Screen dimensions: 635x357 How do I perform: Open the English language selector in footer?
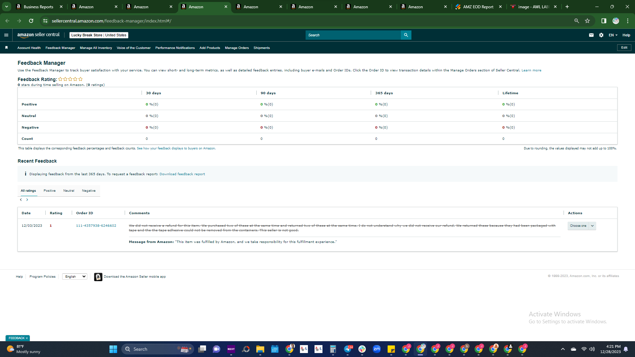(75, 277)
